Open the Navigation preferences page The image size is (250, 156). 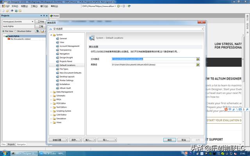pos(64,54)
